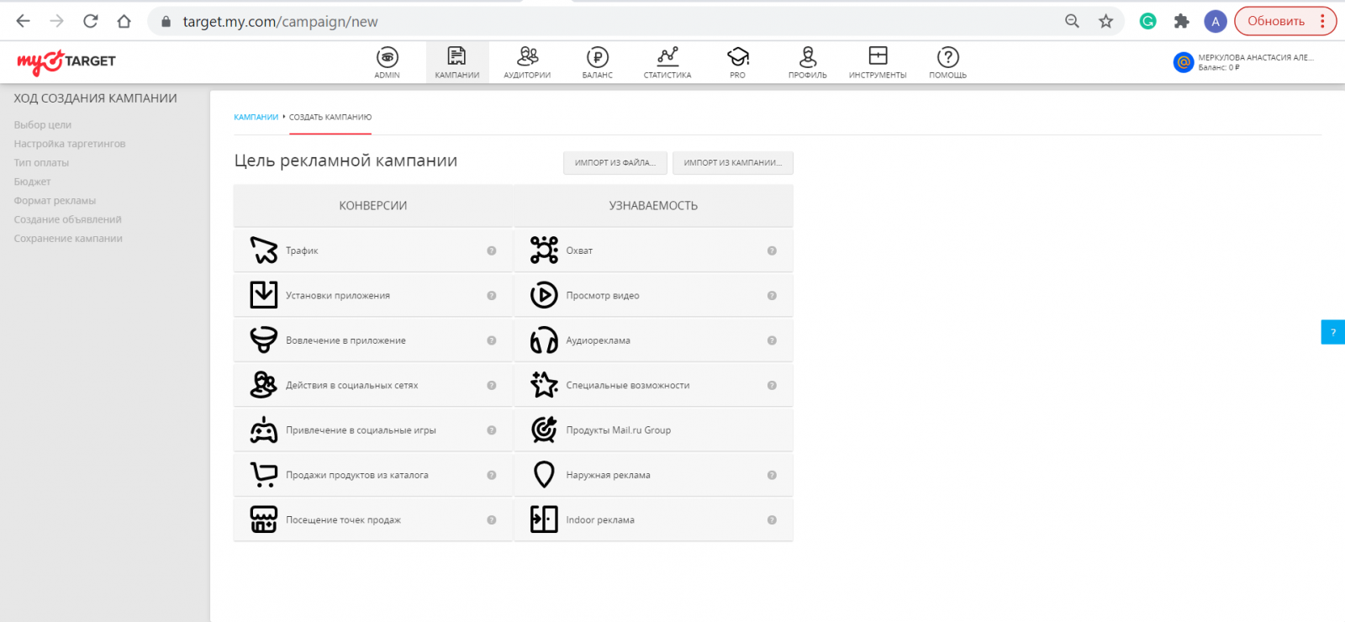Select the Посещение точек продаж store icon
Screen dimensions: 1345x622
[264, 519]
